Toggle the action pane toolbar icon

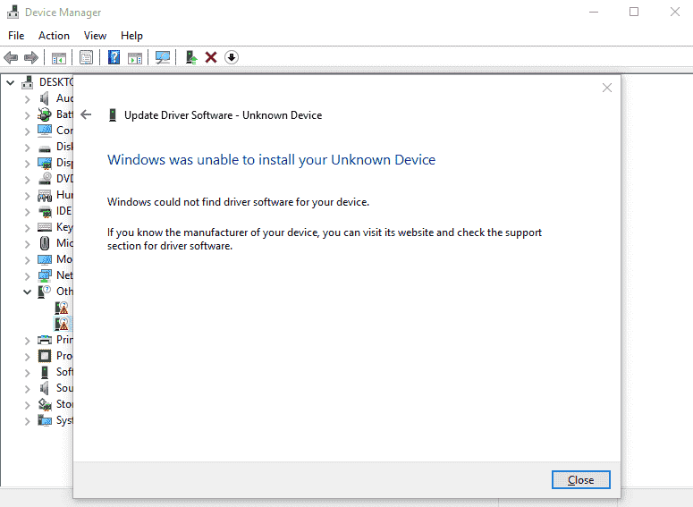(135, 57)
